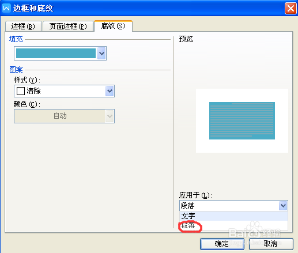Click the 清除 empty pattern box icon
The image size is (298, 253).
[21, 91]
